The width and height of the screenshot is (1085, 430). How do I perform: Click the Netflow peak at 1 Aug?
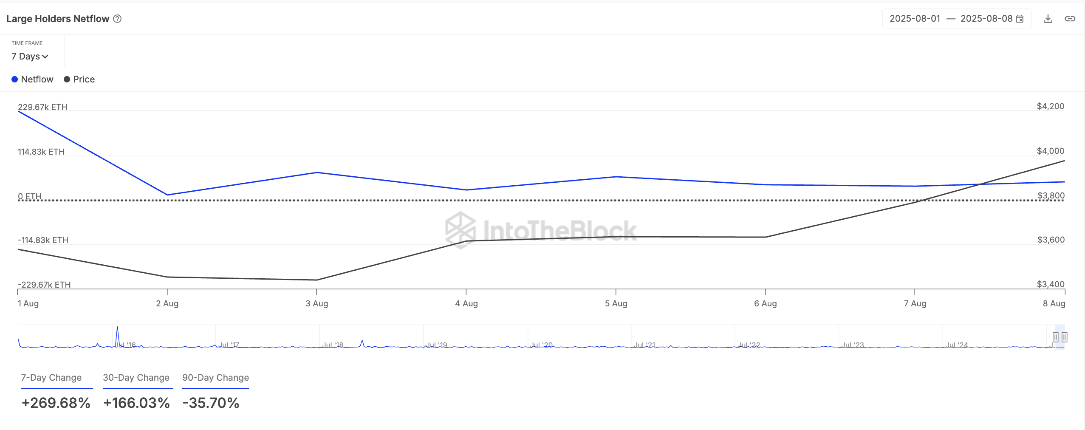tap(18, 111)
